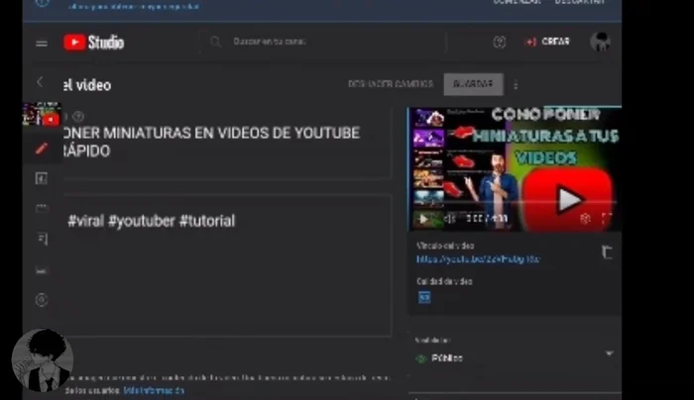Click the YouTube Studio logo
694x400 pixels.
(x=93, y=43)
